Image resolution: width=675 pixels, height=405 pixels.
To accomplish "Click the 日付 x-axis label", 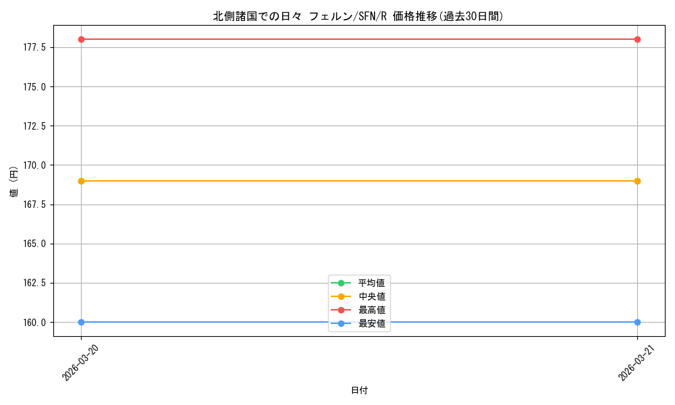I will click(x=359, y=390).
